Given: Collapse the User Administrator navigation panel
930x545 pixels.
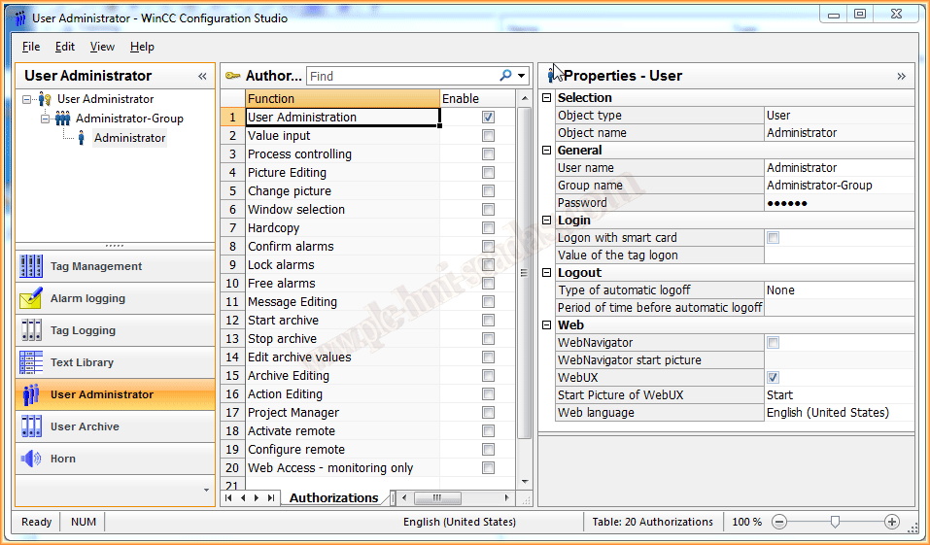Looking at the screenshot, I should click(202, 76).
